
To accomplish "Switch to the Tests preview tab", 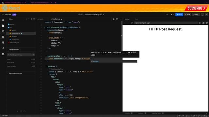I will point(136,19).
